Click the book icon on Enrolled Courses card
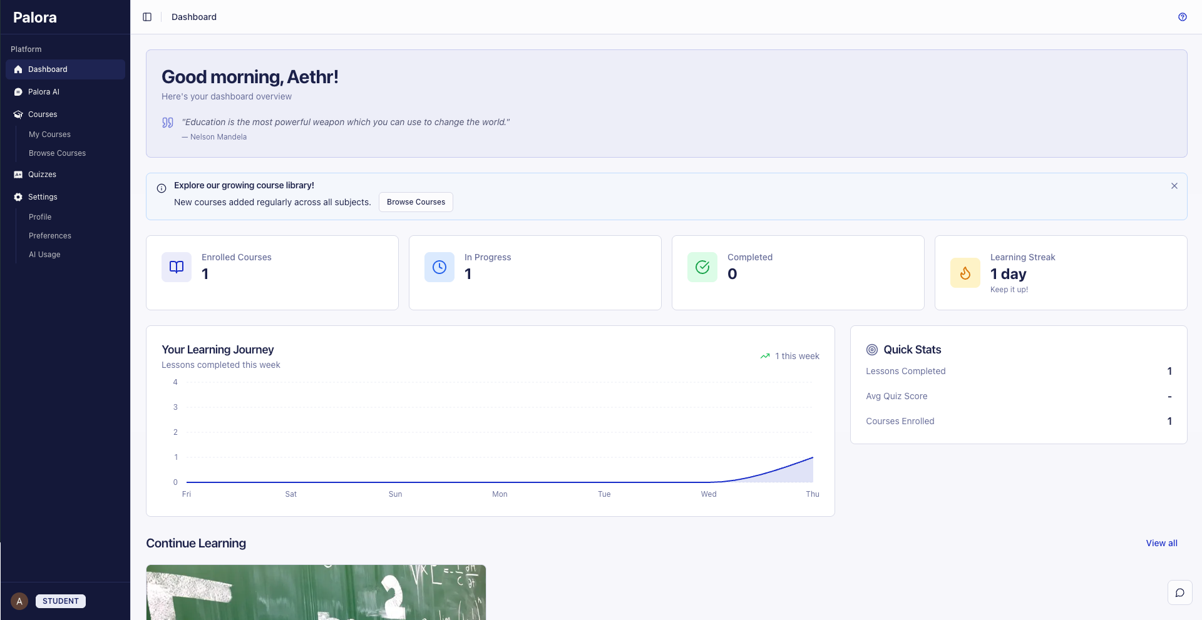1202x620 pixels. [x=176, y=267]
